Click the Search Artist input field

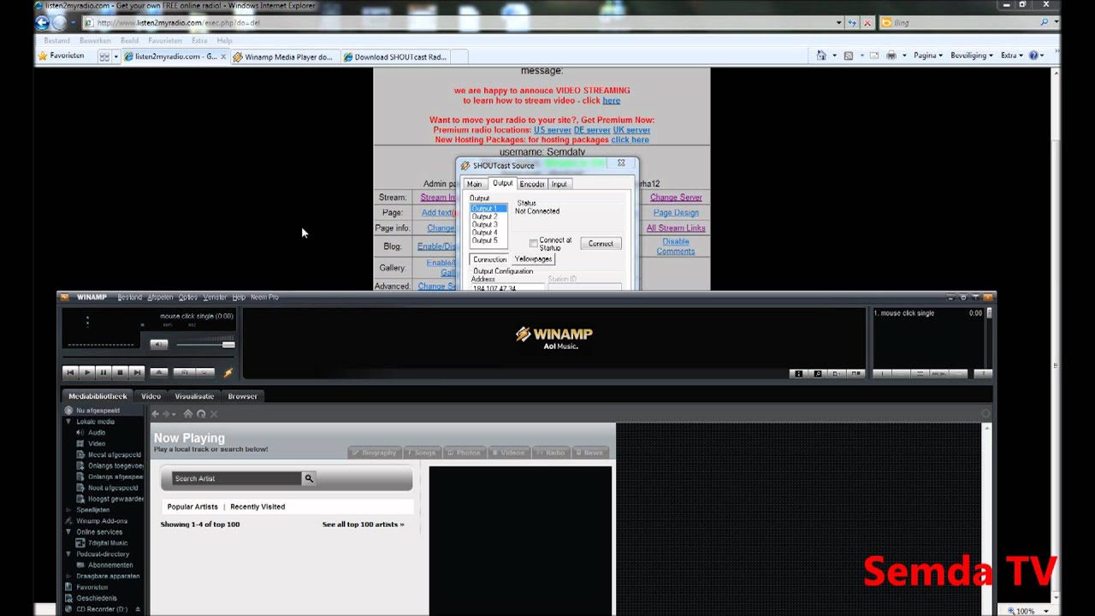(236, 479)
